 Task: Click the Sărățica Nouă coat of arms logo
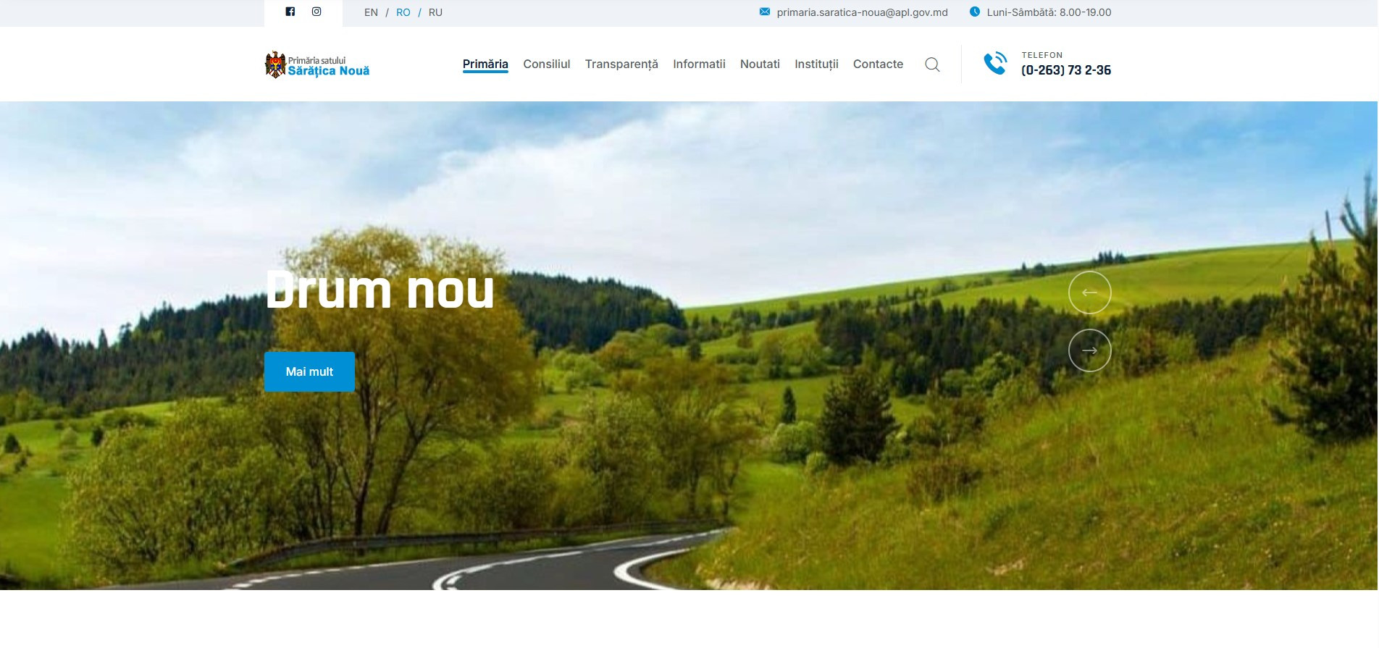(x=275, y=64)
